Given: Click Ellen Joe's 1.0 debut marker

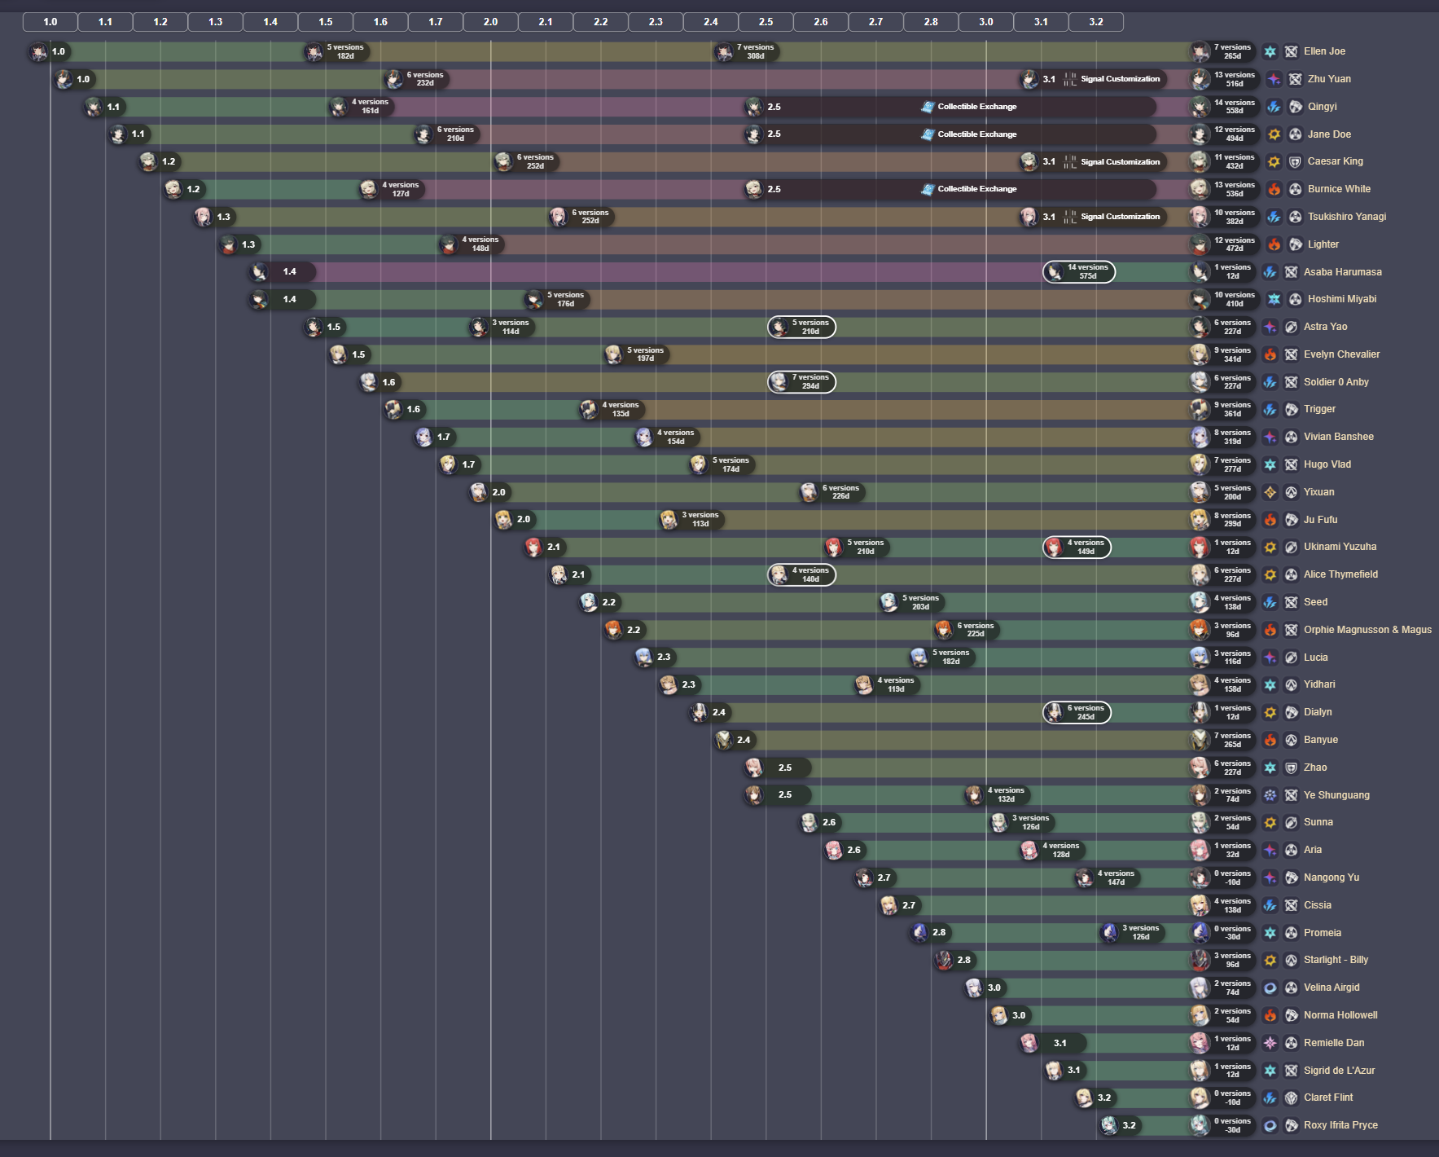Looking at the screenshot, I should 50,51.
